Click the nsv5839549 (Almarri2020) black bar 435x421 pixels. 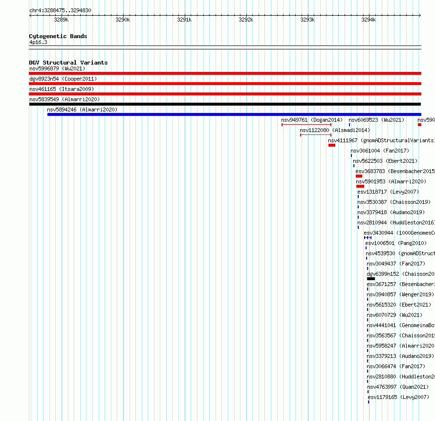(225, 104)
